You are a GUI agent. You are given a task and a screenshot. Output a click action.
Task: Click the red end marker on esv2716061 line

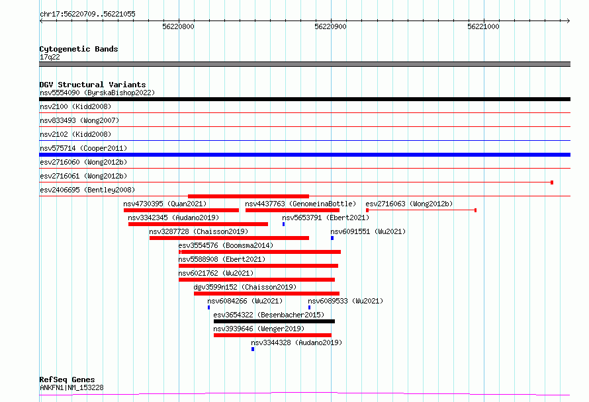[x=552, y=182]
